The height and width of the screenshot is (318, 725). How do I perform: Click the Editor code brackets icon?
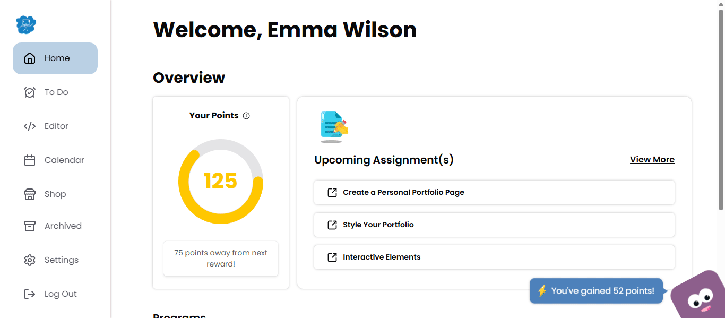(30, 126)
